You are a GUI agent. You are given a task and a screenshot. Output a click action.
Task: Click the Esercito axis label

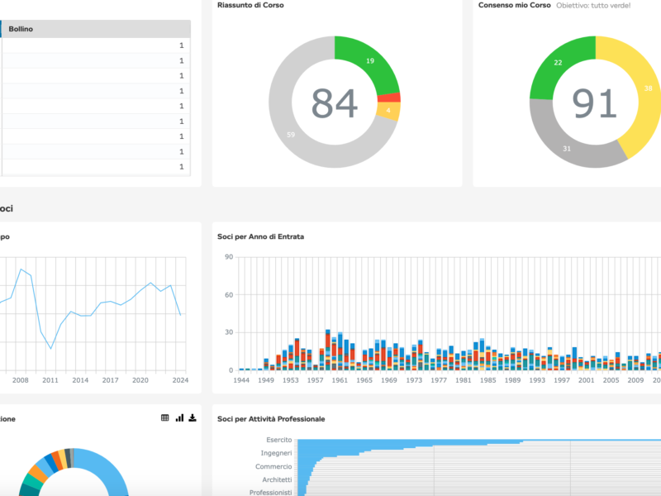(x=279, y=440)
